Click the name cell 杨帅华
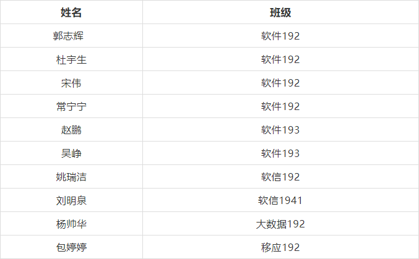 click(x=71, y=224)
